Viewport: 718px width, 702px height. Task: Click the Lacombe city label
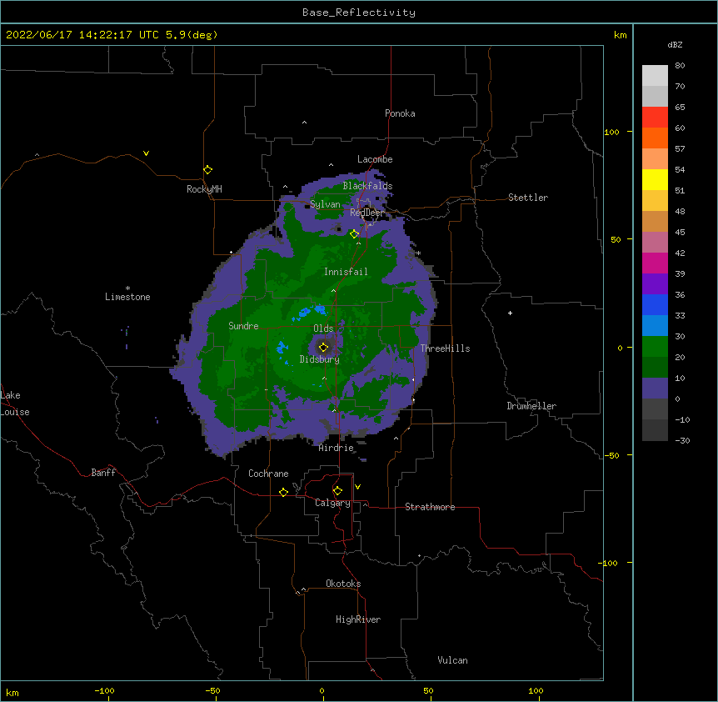[375, 159]
